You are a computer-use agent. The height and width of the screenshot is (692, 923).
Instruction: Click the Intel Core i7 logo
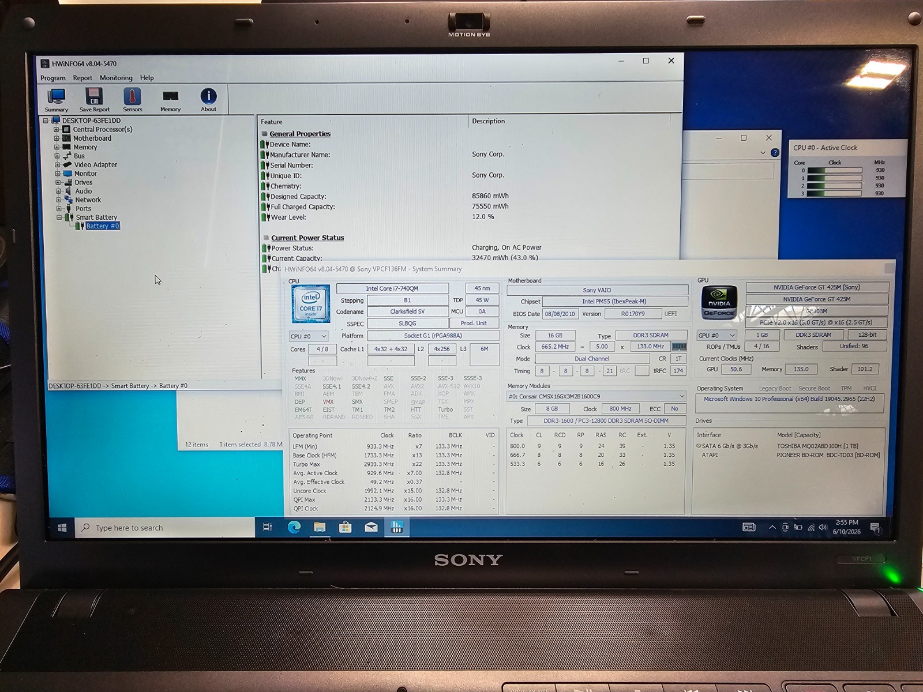pos(310,303)
